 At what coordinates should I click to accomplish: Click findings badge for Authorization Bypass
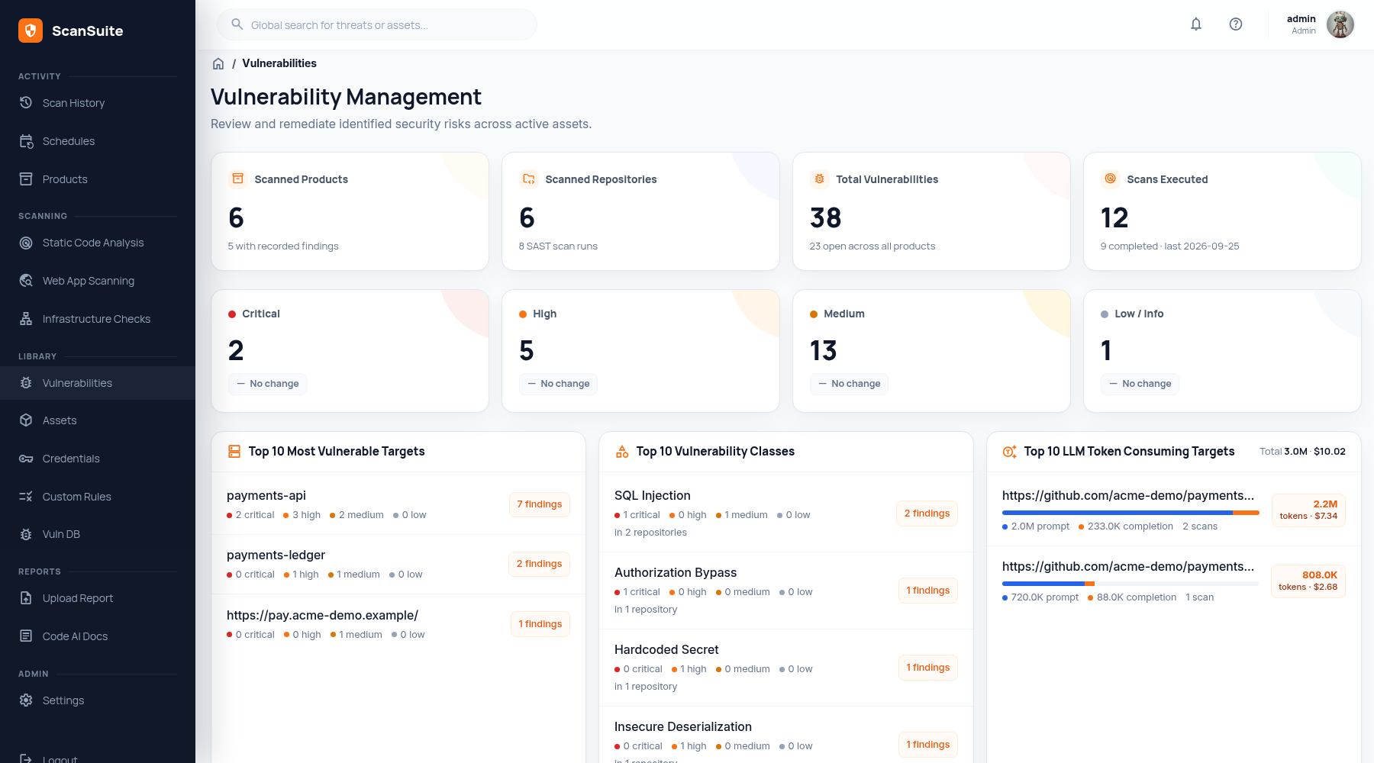(x=927, y=591)
